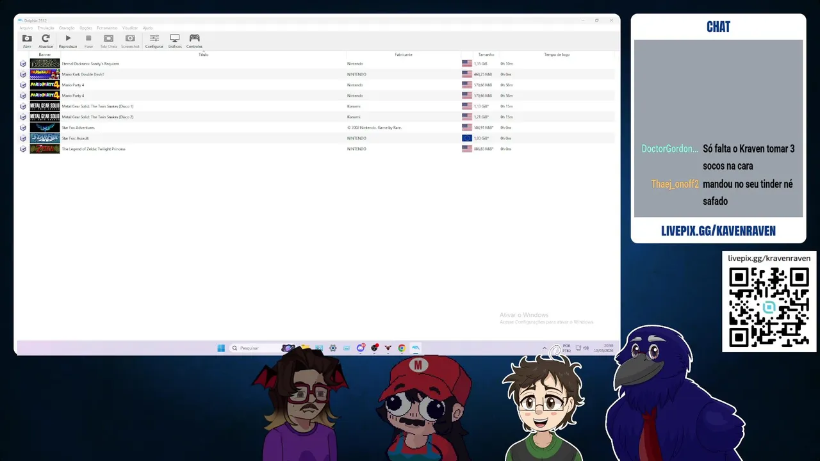This screenshot has height=461, width=820.
Task: Open the Visualizar menu
Action: click(130, 28)
